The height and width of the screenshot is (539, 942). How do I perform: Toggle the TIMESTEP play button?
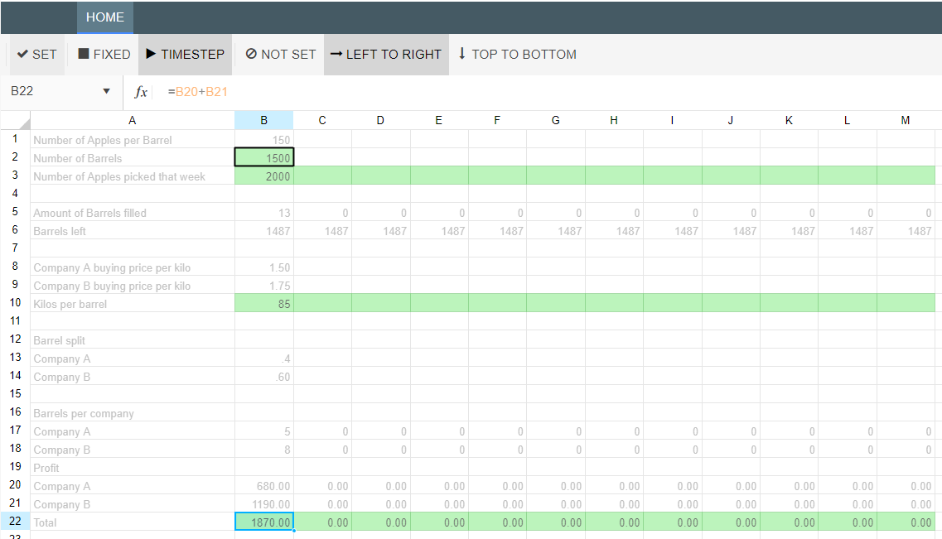point(185,55)
